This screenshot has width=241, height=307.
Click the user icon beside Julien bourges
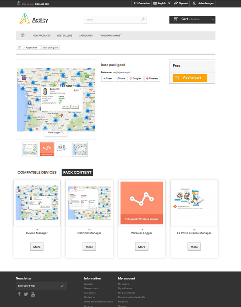click(194, 3)
